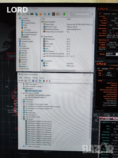This screenshot has height=158, width=118.
Task: Collapse the display adapters node in Device Manager
Action: (22, 89)
